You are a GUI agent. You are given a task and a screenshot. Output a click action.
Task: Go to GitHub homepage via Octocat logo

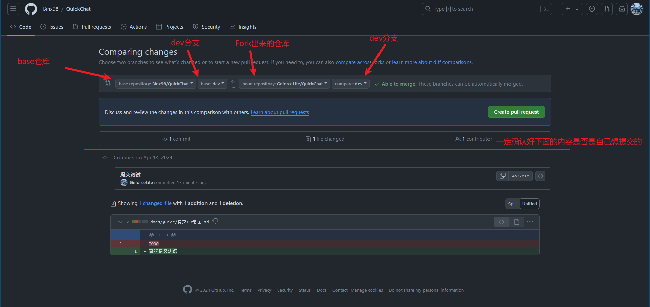point(31,9)
